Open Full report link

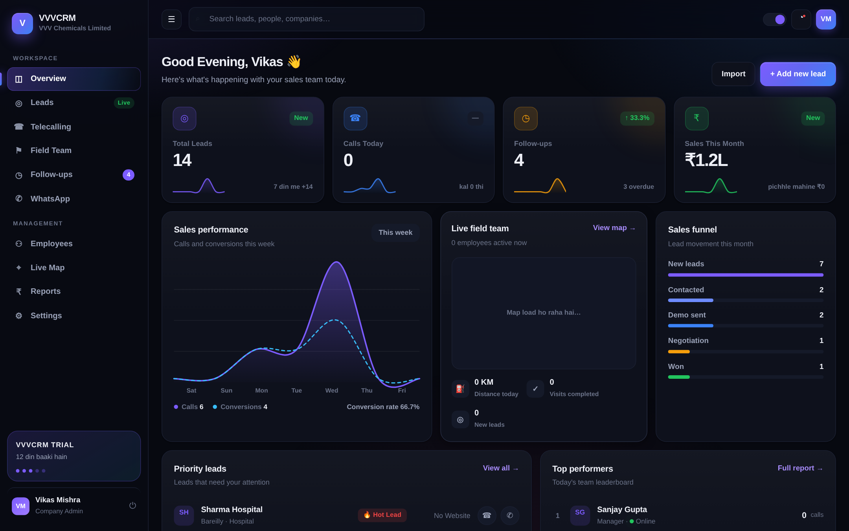(x=800, y=468)
